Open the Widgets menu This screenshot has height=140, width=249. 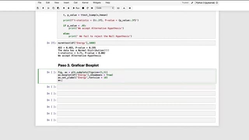point(97,3)
